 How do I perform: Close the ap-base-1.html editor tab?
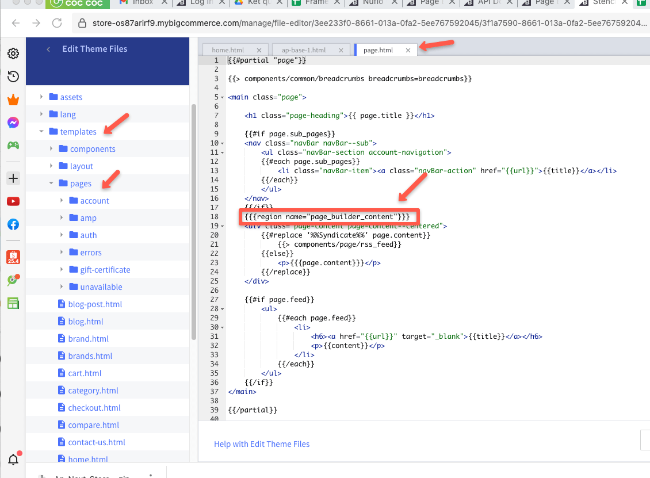pyautogui.click(x=341, y=50)
